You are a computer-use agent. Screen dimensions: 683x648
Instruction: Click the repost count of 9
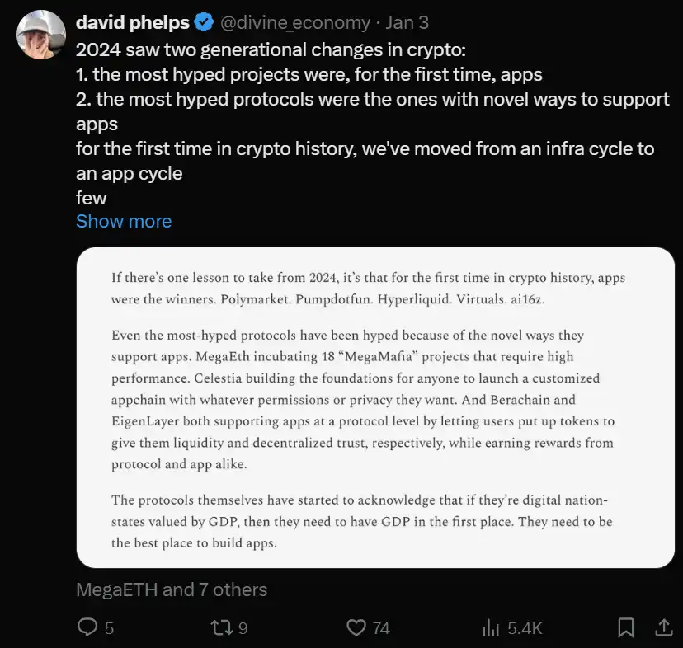(243, 628)
